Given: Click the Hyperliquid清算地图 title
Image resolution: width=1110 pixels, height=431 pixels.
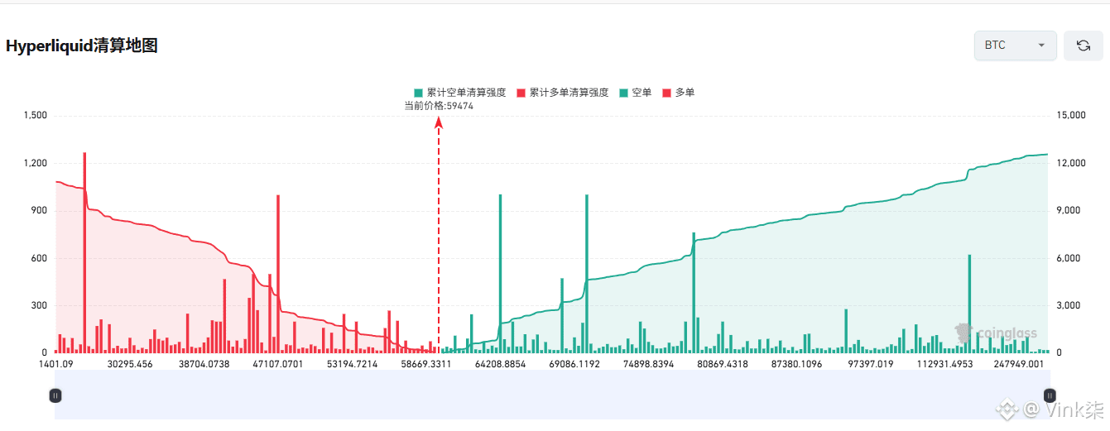Looking at the screenshot, I should (82, 45).
